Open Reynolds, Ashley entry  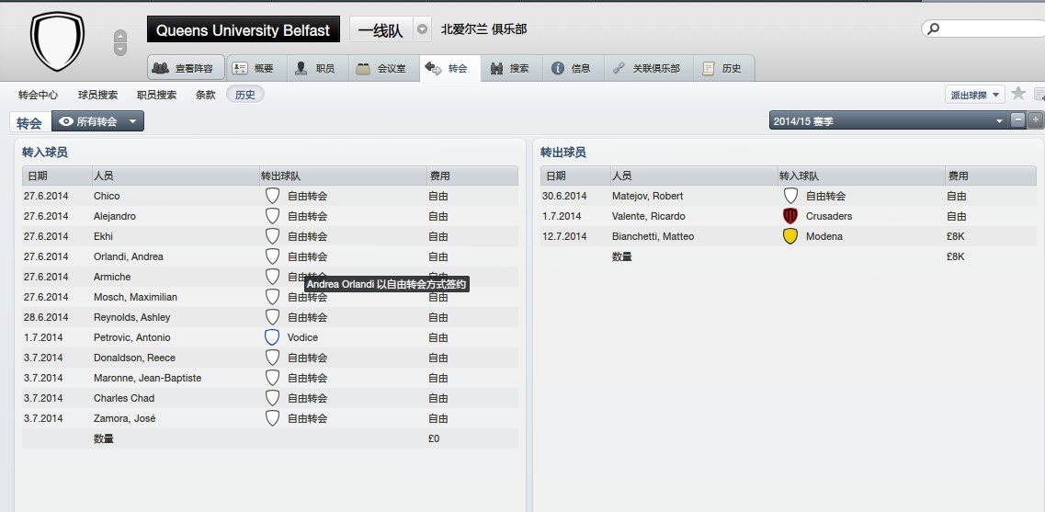pos(132,317)
